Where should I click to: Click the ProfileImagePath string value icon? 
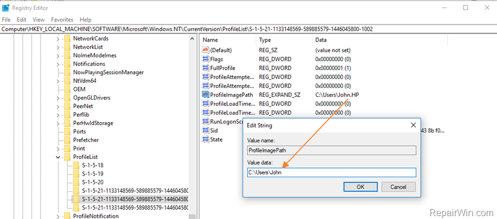[x=206, y=94]
